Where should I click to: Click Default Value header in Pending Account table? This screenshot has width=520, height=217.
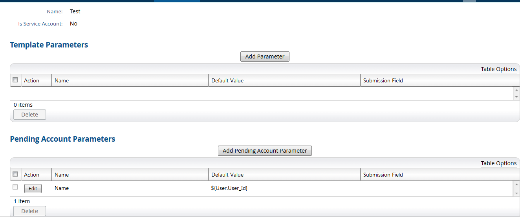coord(227,175)
